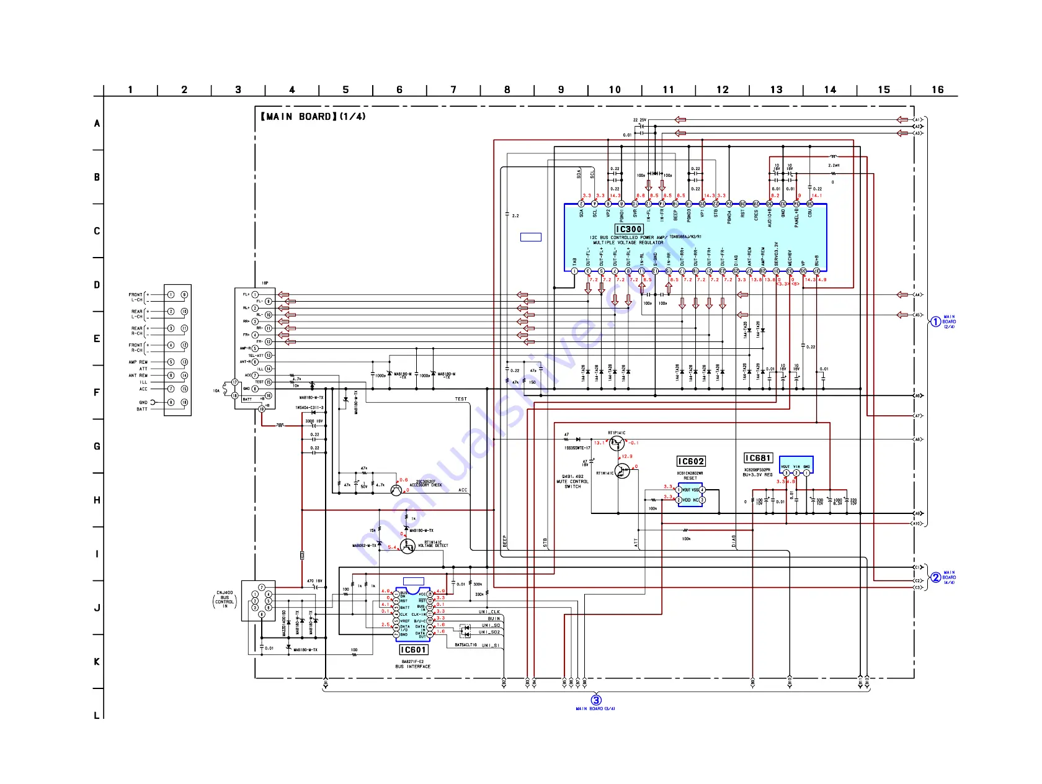Click the AMP REM connector label
This screenshot has height=784, width=1042.
[x=138, y=362]
